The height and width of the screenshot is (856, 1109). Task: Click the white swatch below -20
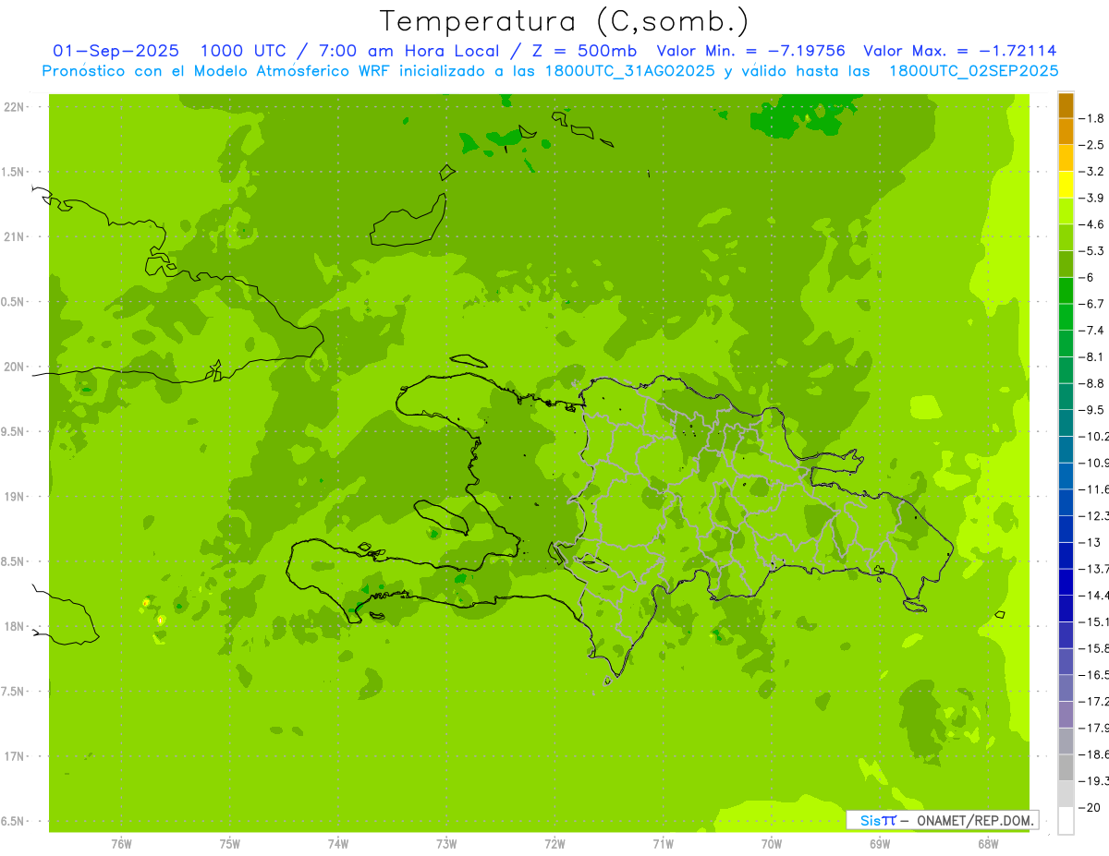tap(1066, 821)
